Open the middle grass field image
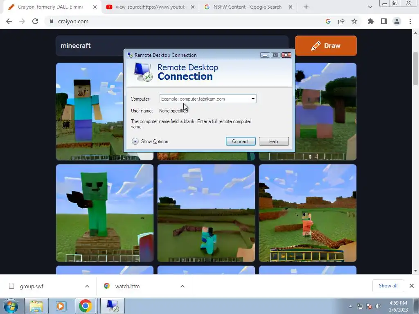 [206, 213]
